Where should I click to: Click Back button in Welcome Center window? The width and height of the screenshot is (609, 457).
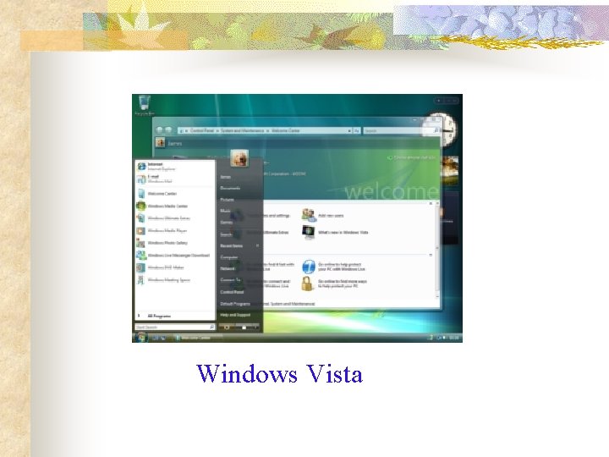pos(159,130)
